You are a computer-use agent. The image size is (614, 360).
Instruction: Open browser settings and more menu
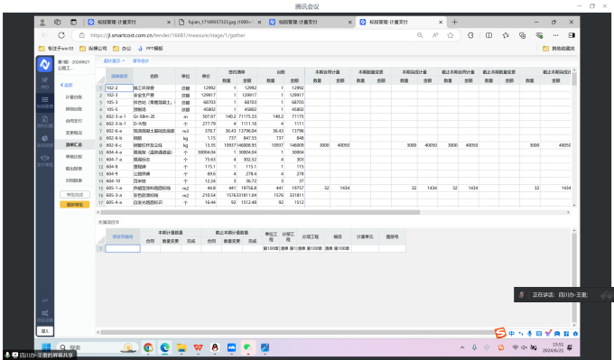click(555, 35)
